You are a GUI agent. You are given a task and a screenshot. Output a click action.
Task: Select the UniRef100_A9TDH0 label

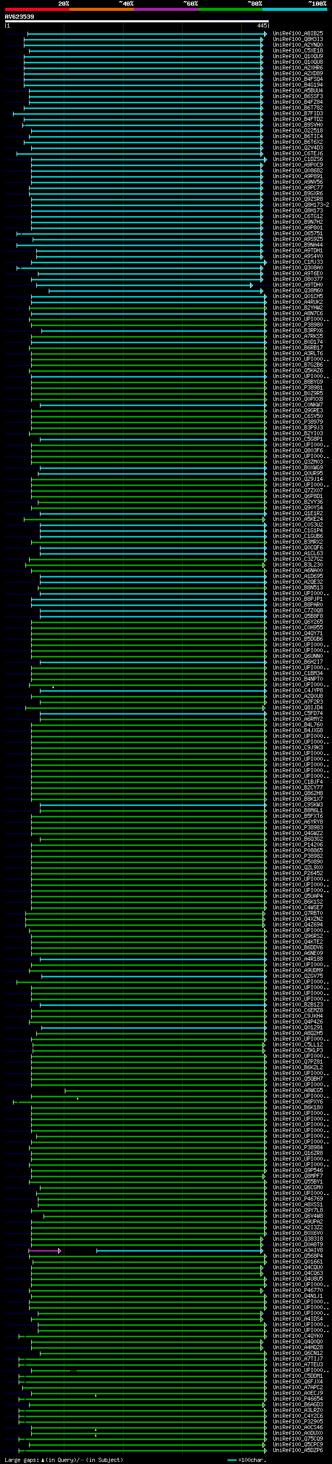click(x=297, y=285)
